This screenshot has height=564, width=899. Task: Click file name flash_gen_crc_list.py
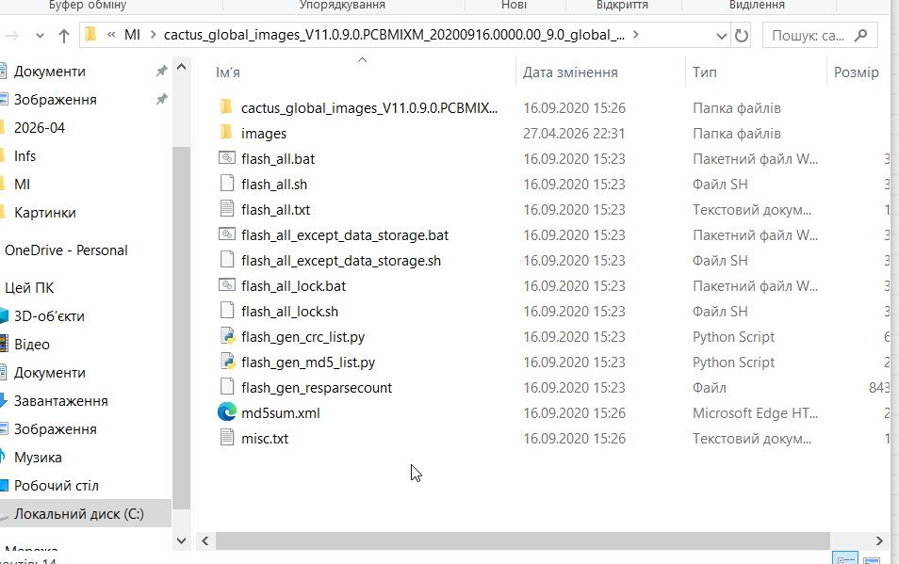pyautogui.click(x=302, y=337)
